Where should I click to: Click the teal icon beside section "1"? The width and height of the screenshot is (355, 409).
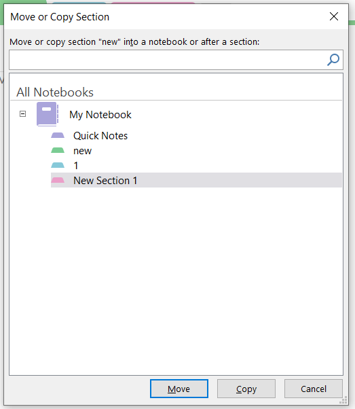[x=58, y=165]
